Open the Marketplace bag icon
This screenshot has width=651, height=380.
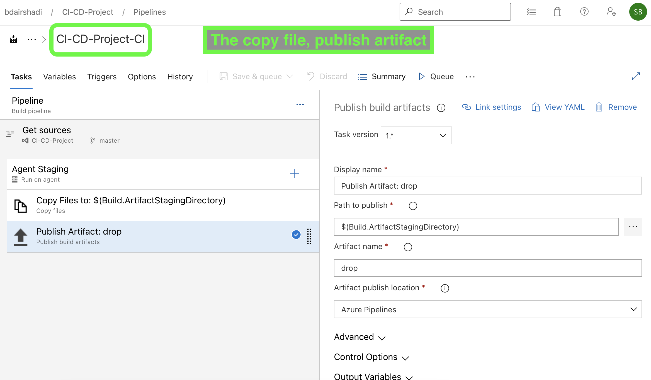(x=557, y=12)
